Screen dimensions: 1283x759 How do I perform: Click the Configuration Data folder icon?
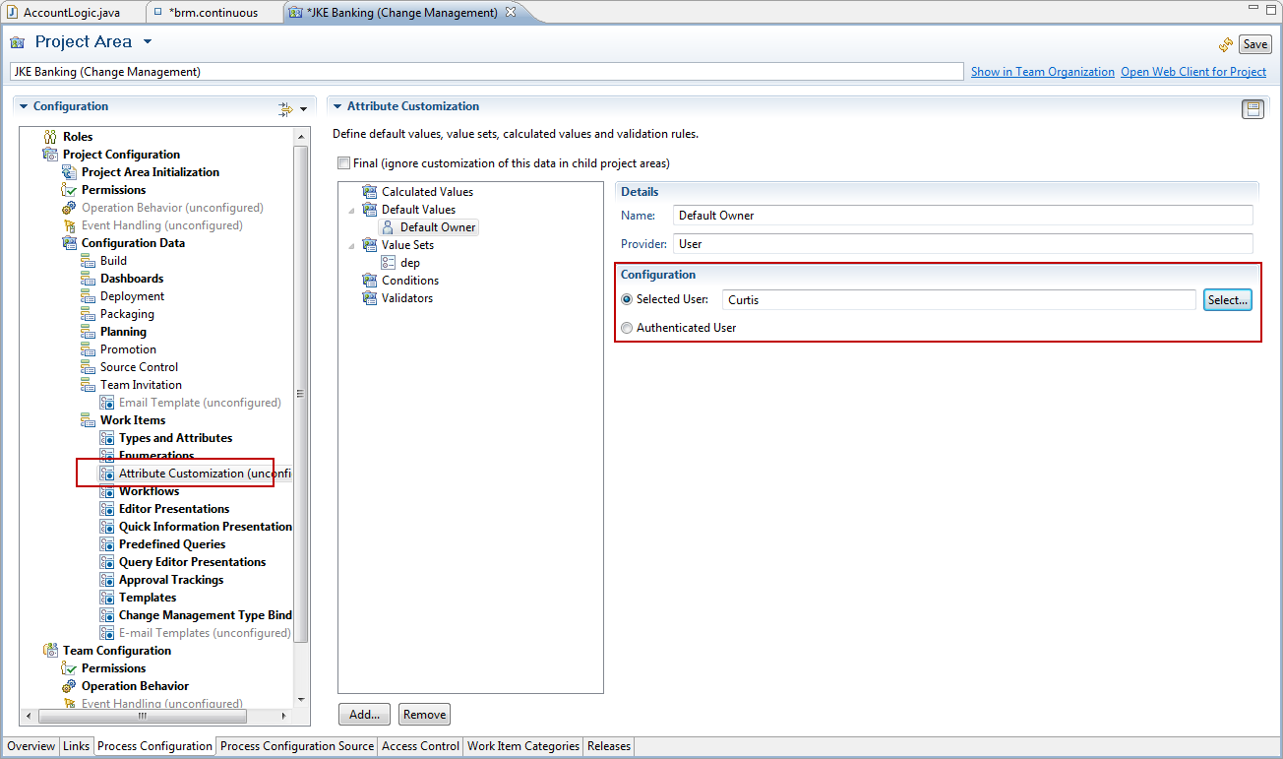[x=69, y=243]
